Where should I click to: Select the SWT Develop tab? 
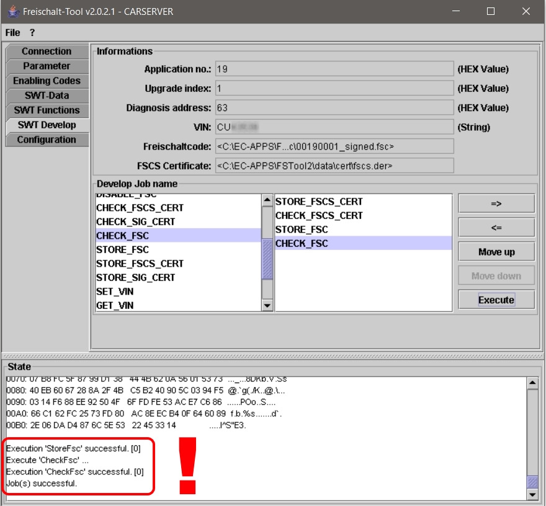(x=47, y=125)
